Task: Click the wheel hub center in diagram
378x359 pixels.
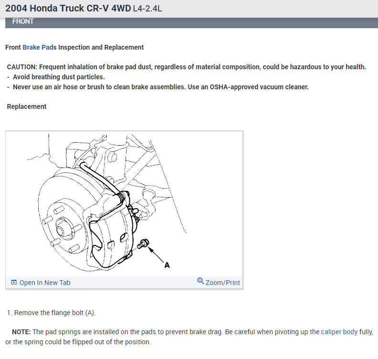Action: click(60, 230)
